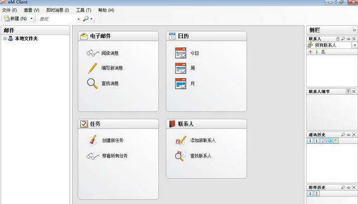Click the 今日 calendar icon
The image size is (358, 204).
click(181, 53)
